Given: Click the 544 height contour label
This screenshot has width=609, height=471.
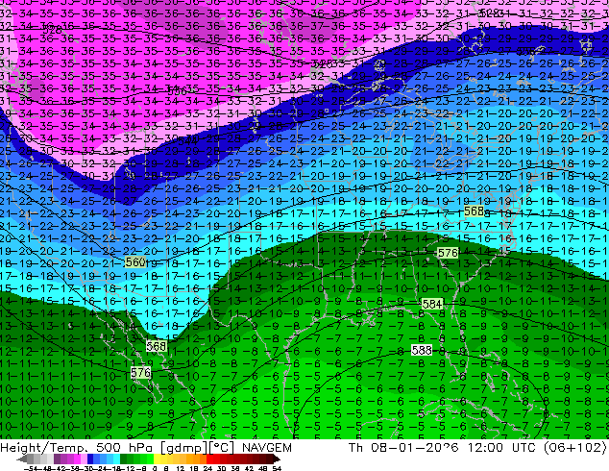Looking at the screenshot, I should [x=188, y=141].
